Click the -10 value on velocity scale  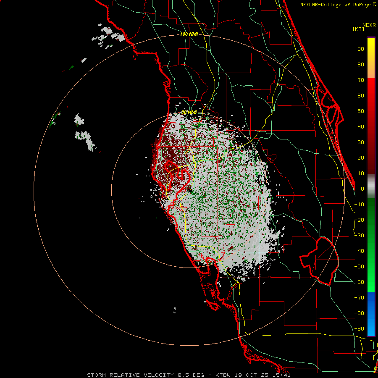point(359,205)
